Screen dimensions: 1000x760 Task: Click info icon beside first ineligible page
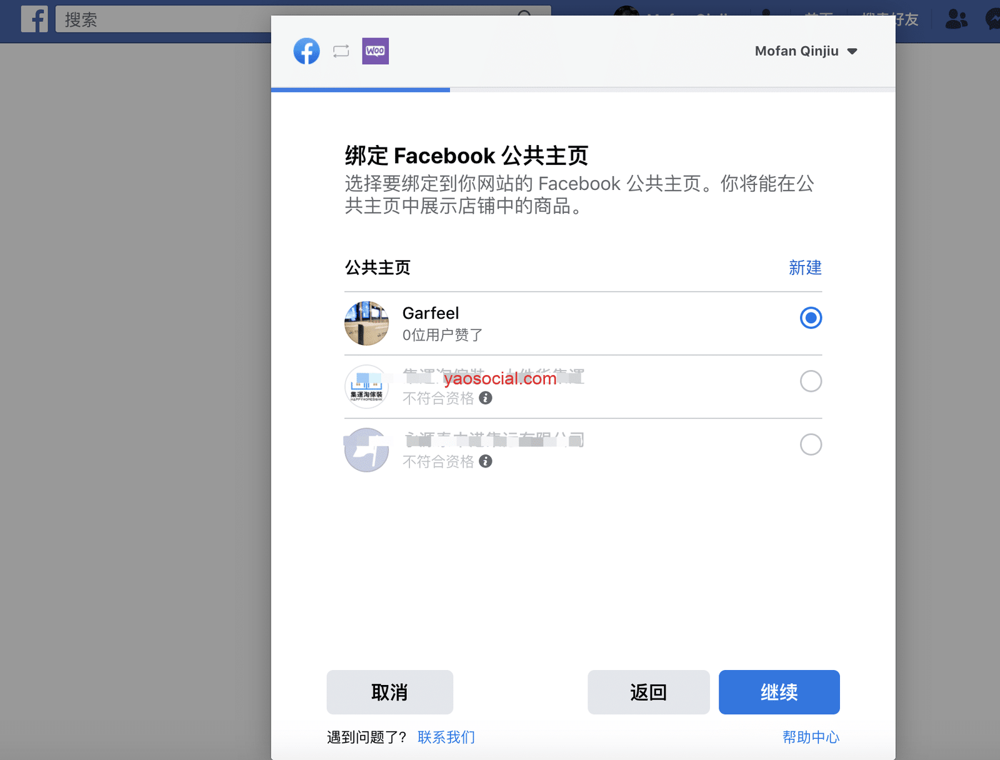pyautogui.click(x=486, y=398)
